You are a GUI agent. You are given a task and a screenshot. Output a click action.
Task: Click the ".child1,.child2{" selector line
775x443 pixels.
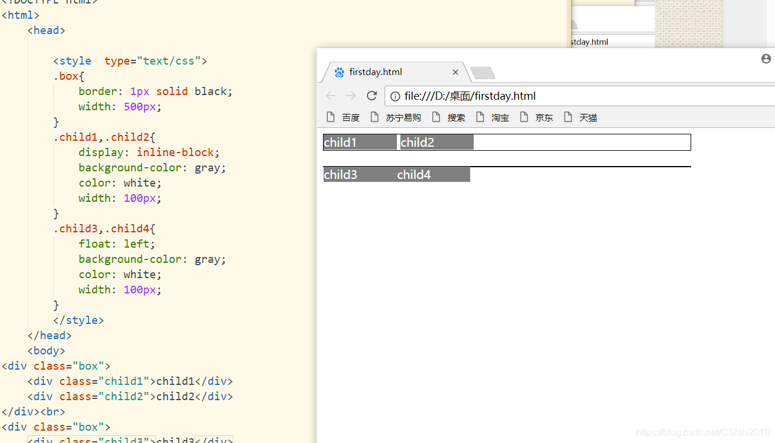pos(104,137)
